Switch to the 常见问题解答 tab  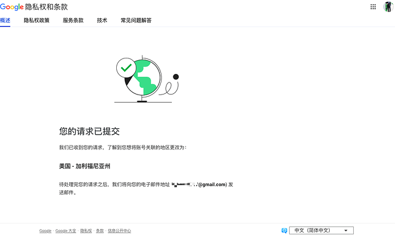tap(136, 21)
